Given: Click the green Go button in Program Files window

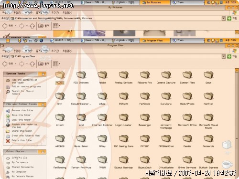Looking at the screenshot, I should click(x=229, y=56).
